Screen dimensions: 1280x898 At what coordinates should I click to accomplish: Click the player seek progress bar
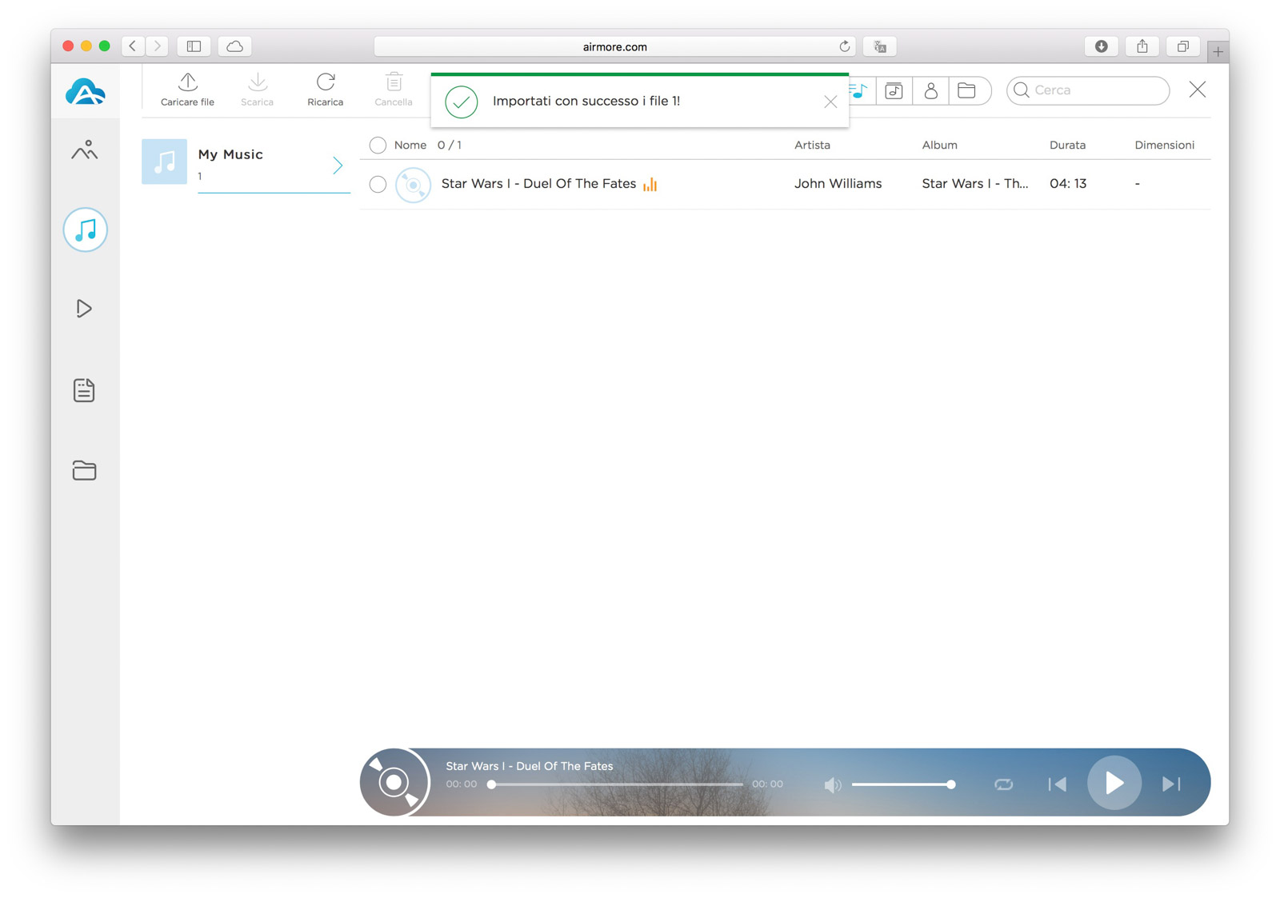coord(617,784)
